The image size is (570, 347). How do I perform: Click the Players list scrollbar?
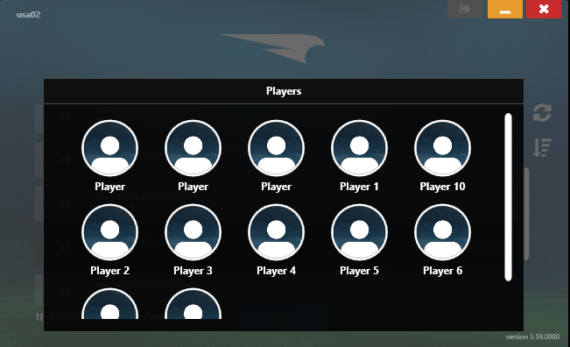(x=508, y=197)
